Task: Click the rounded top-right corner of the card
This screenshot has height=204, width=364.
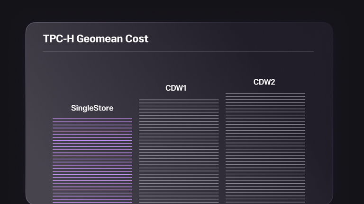Action: tap(329, 26)
